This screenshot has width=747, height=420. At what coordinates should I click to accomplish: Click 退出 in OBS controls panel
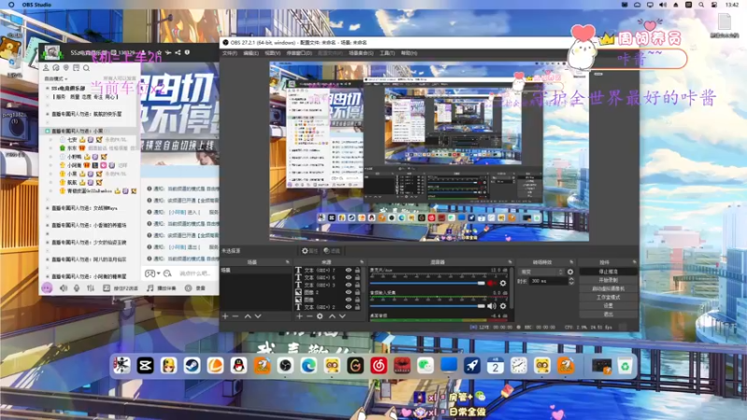click(609, 315)
